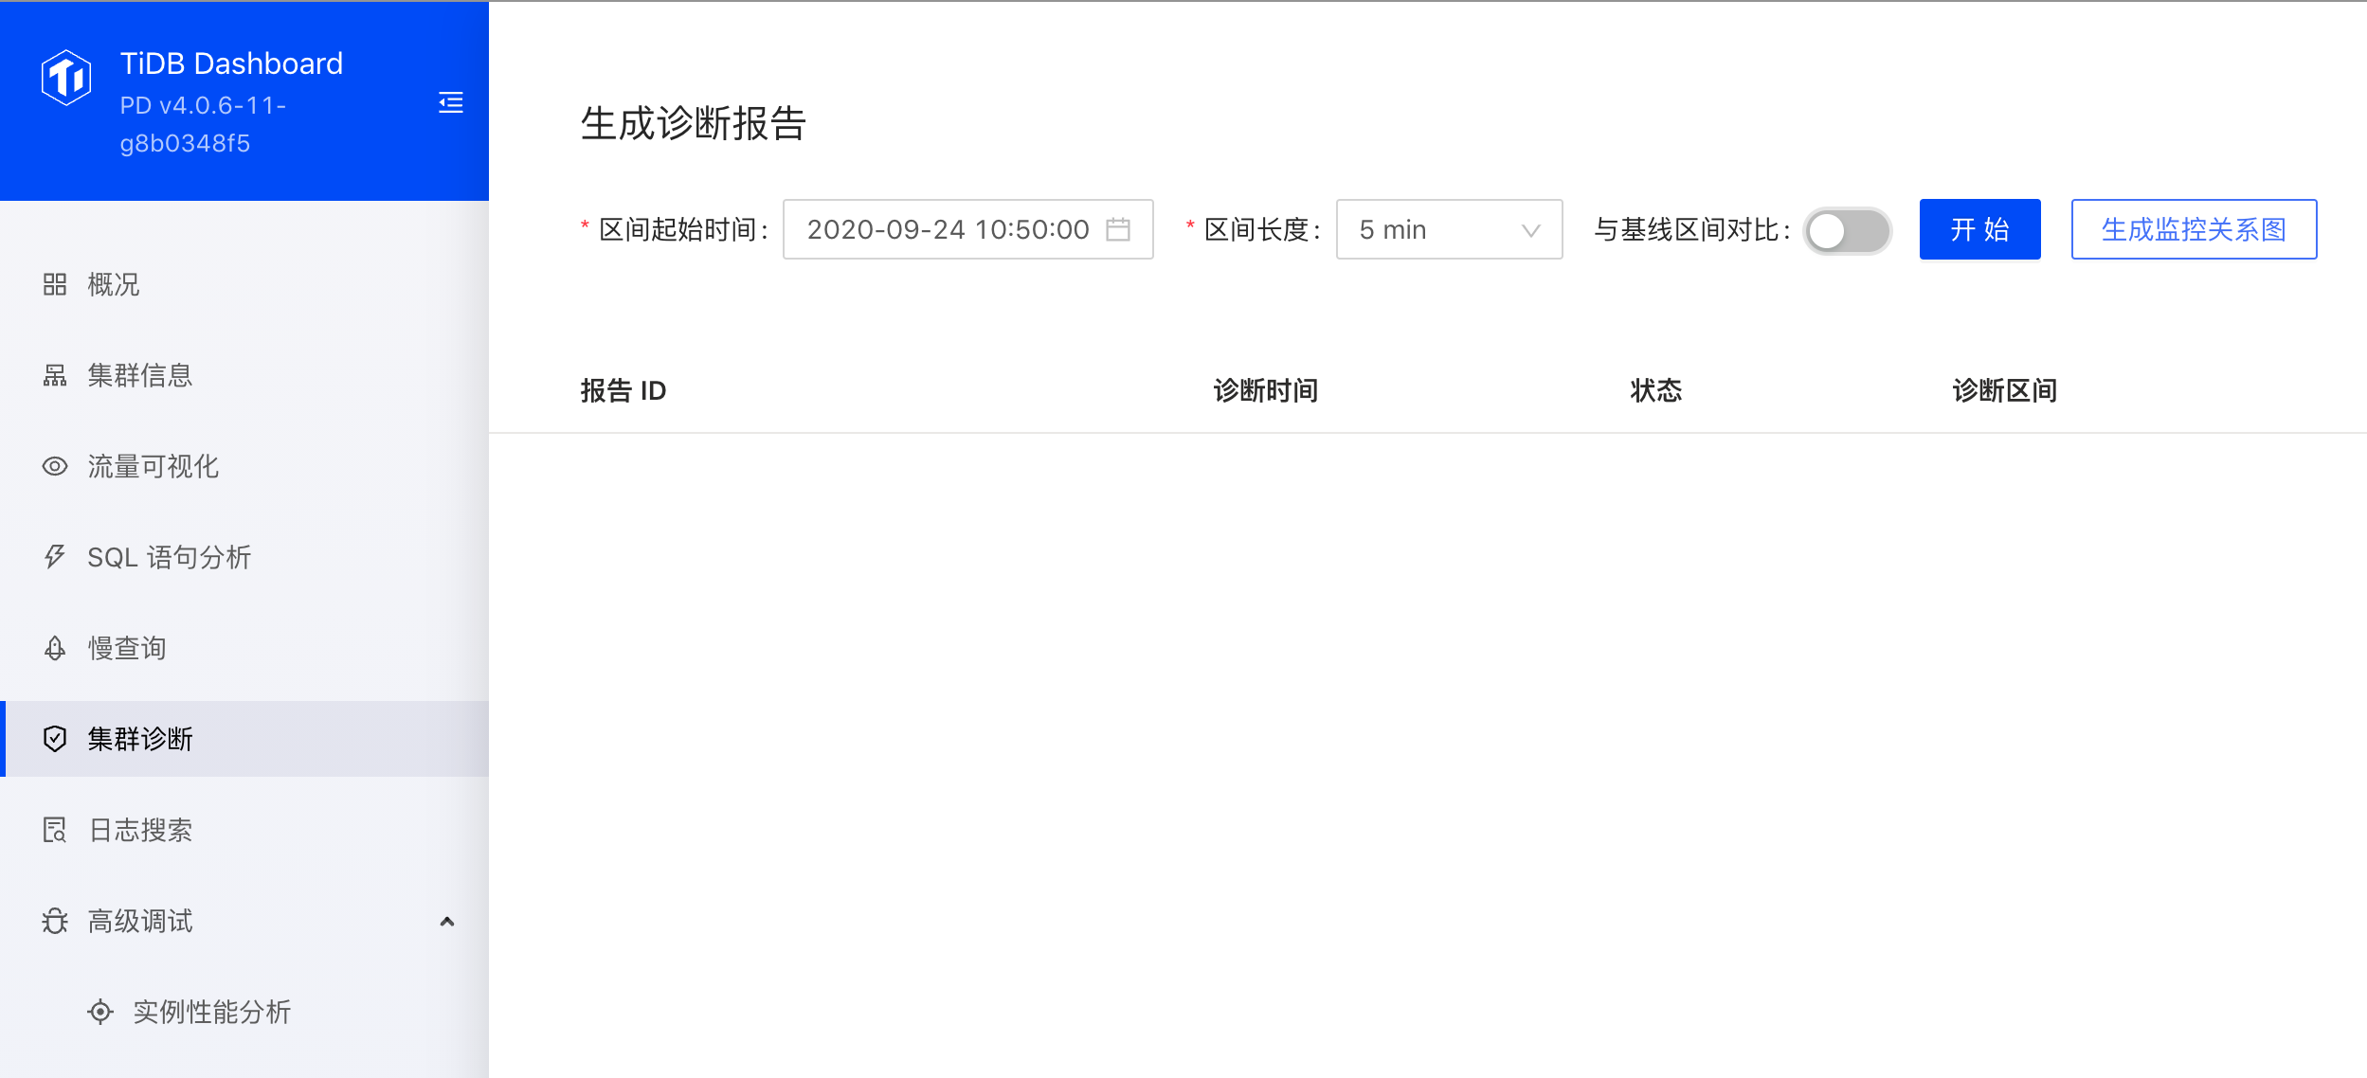Viewport: 2367px width, 1078px height.
Task: Click PD version text v4.0.6-11-g8b0348f5
Action: (x=204, y=124)
